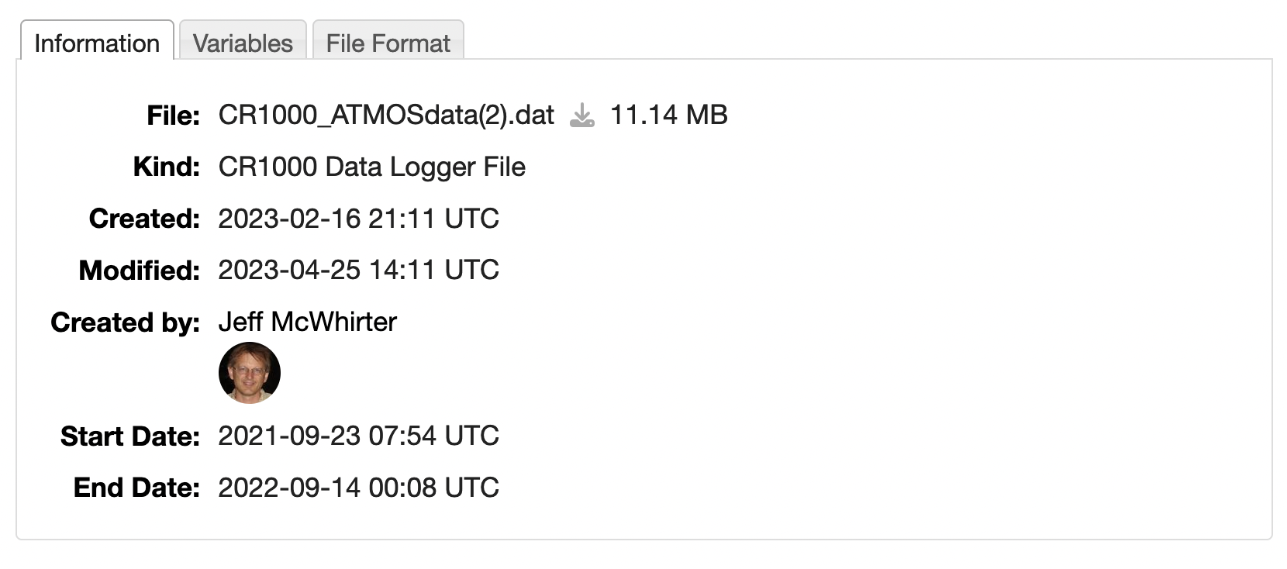The image size is (1287, 569).
Task: Open the CR1000_ATMOSdata(2).dat file link
Action: 386,116
